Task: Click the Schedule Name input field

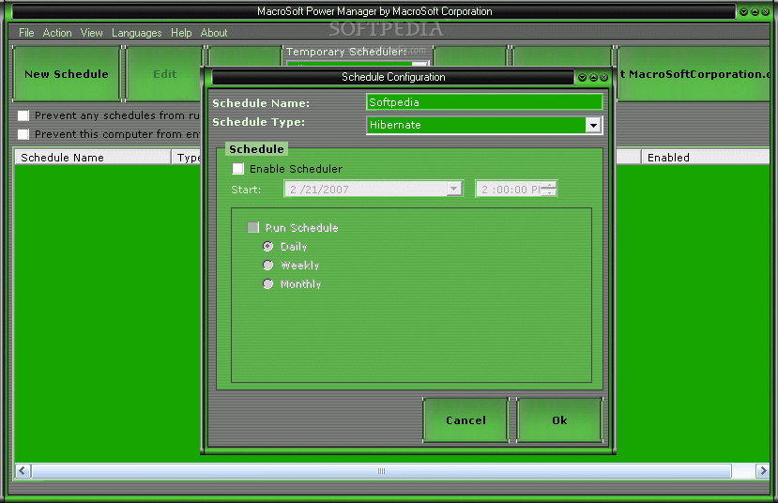Action: click(484, 102)
